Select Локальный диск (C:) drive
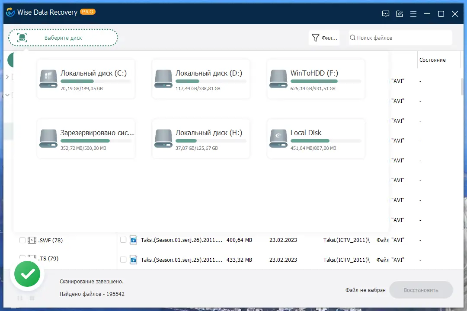 coord(86,79)
